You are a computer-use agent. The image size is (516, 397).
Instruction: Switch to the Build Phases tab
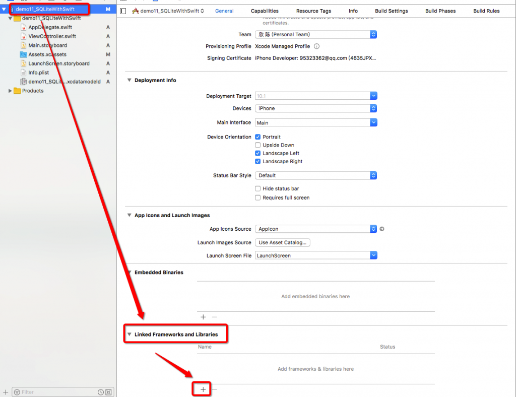point(440,11)
